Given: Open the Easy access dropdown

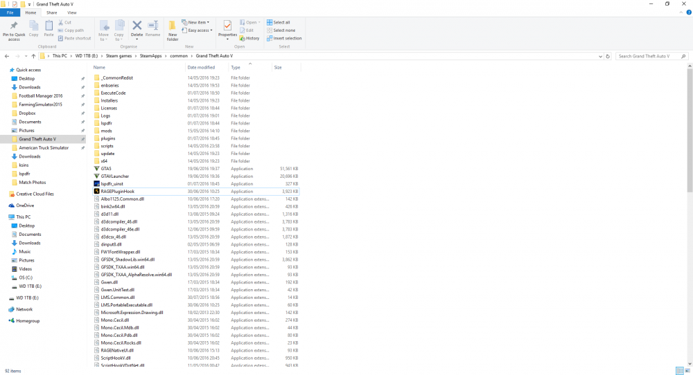Looking at the screenshot, I should [197, 30].
